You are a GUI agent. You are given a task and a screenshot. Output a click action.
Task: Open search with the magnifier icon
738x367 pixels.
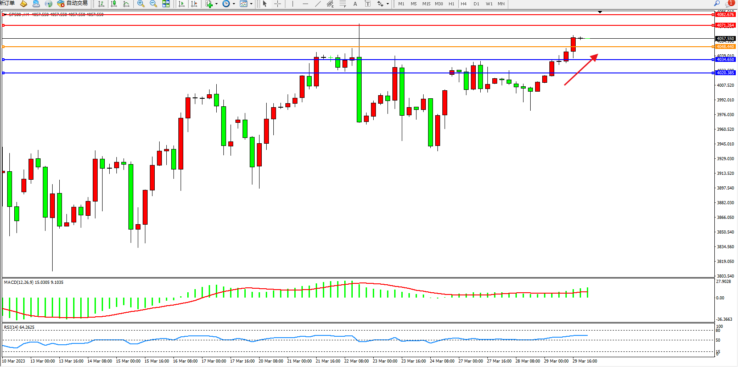[x=717, y=4]
